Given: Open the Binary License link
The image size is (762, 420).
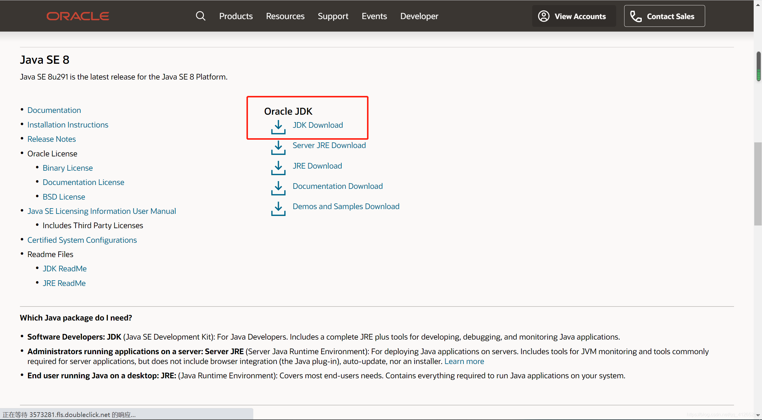Looking at the screenshot, I should click(68, 168).
